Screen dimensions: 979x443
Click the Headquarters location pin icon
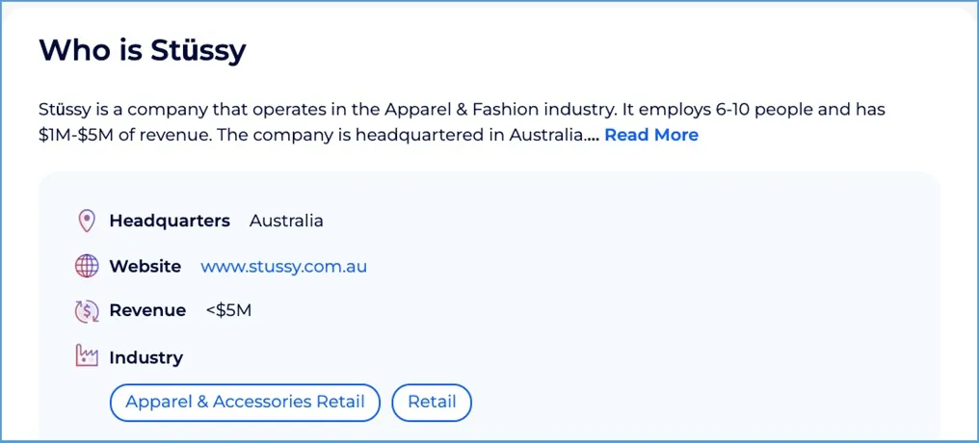87,221
